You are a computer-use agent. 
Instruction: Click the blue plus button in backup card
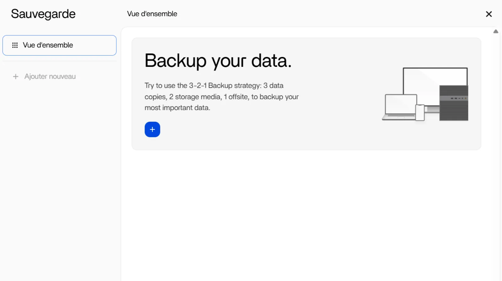(152, 130)
